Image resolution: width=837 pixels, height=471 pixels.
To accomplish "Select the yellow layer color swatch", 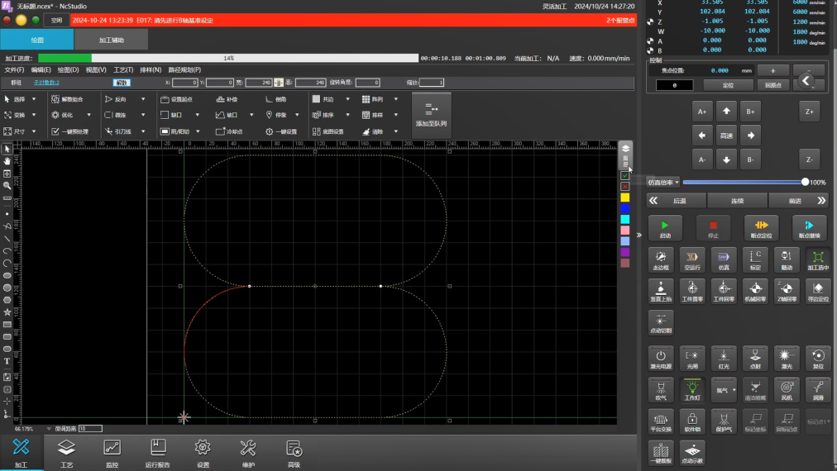I will coord(625,197).
